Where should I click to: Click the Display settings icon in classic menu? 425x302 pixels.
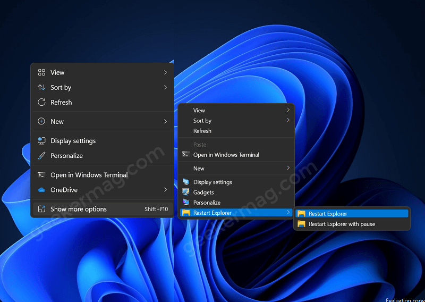[x=186, y=181]
